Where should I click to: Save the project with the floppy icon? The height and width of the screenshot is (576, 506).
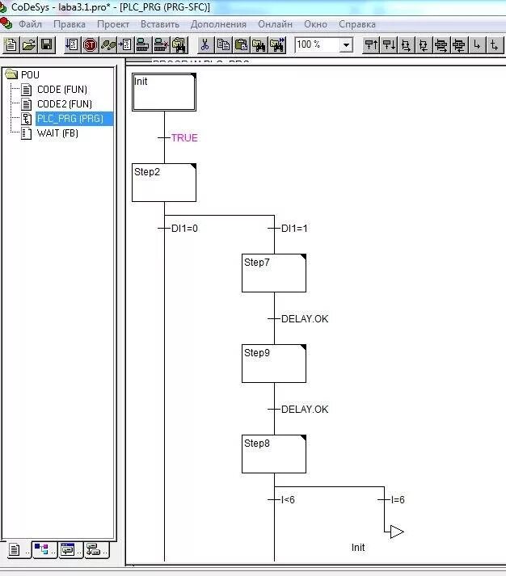[x=47, y=44]
